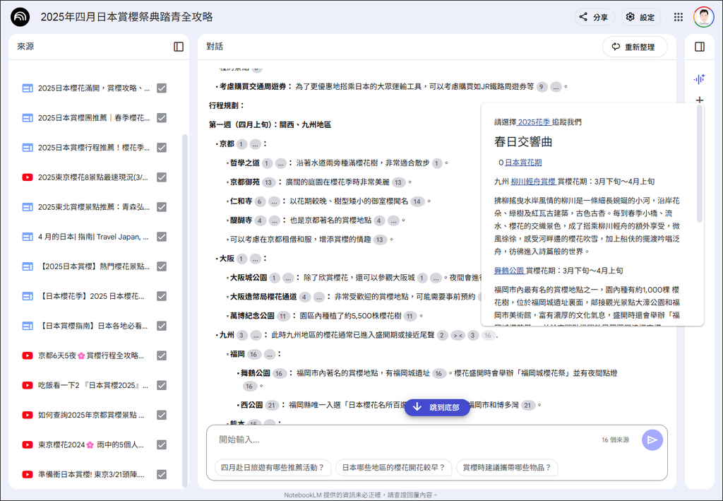Click the 16 個來源 counter
The height and width of the screenshot is (501, 723).
pos(615,440)
